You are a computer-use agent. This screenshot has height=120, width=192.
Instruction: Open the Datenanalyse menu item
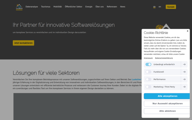[x=32, y=7]
